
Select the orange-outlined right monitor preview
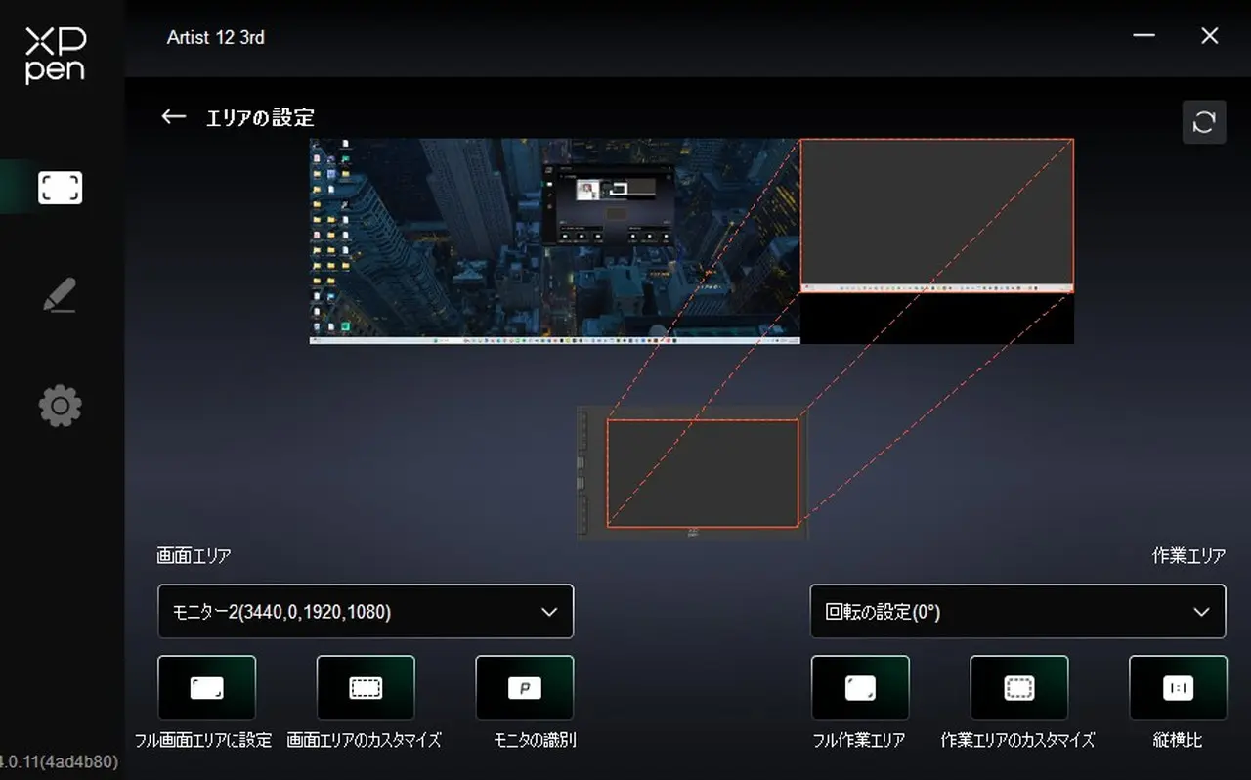(936, 215)
